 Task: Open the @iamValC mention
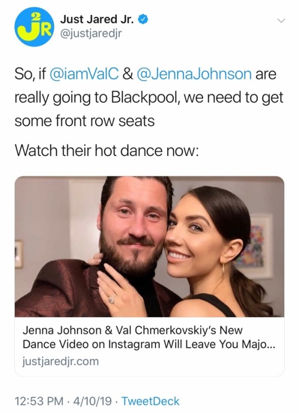(84, 74)
